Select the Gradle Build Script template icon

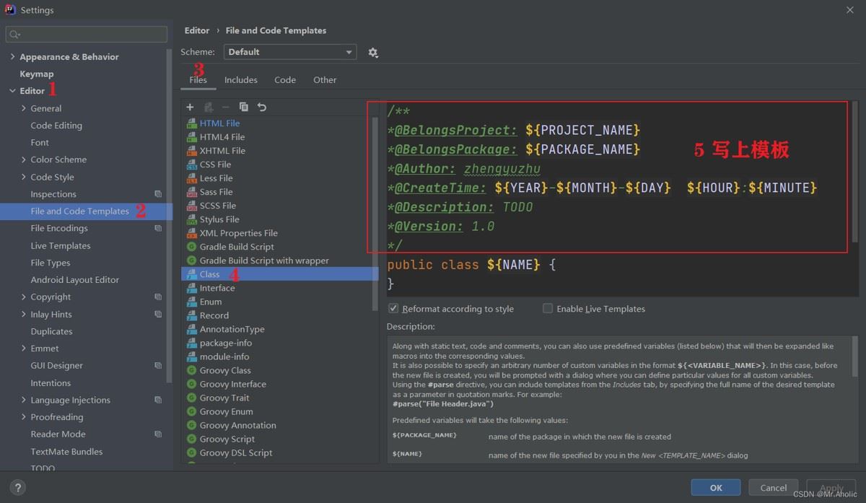pos(192,247)
